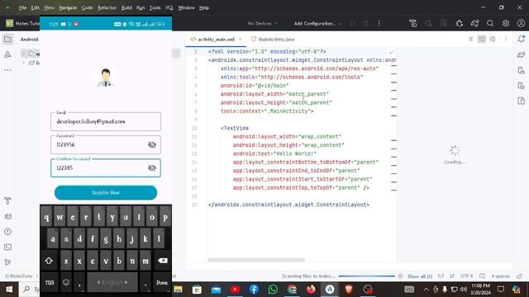Select the Split view mode icon
The width and height of the screenshot is (529, 297).
tap(481, 40)
